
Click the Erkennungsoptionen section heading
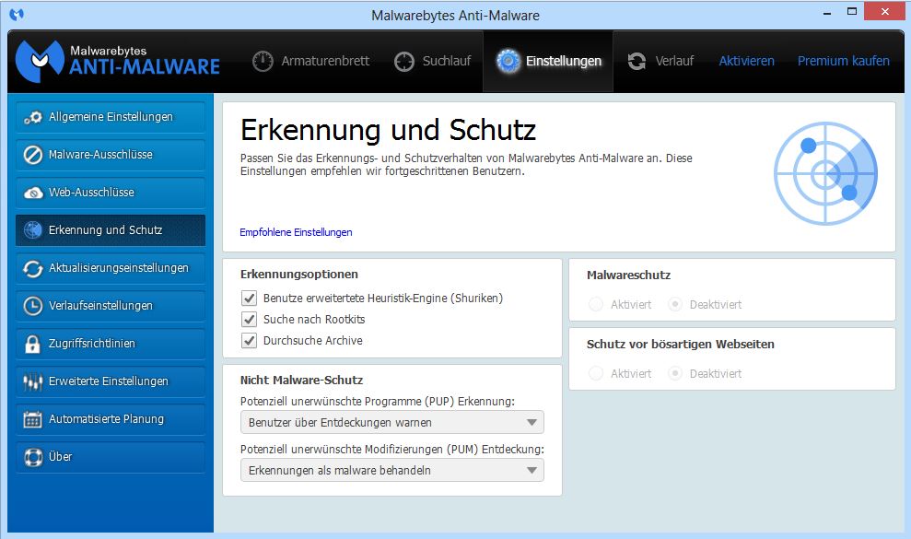(x=299, y=275)
